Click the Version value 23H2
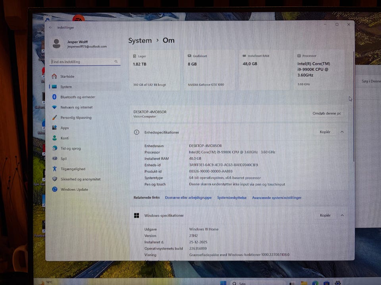 click(193, 236)
